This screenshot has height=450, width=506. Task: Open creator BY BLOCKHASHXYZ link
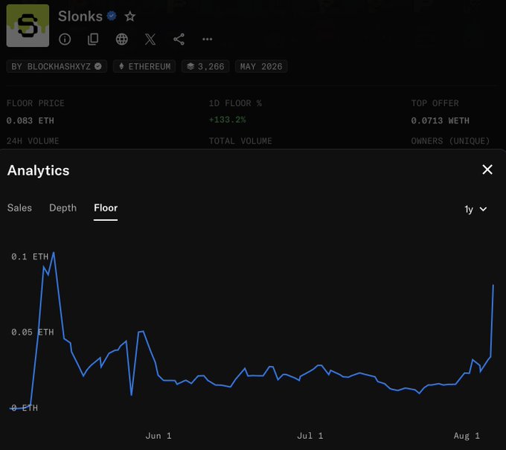(57, 66)
